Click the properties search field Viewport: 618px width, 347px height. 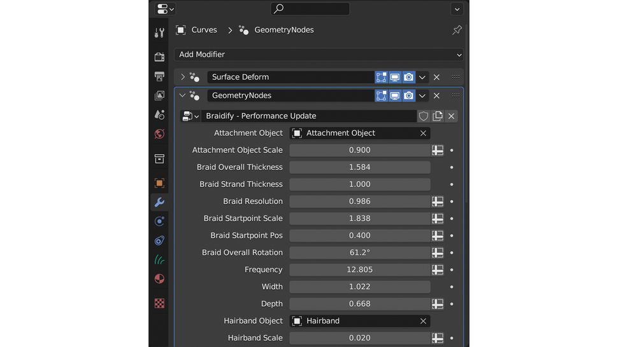pyautogui.click(x=310, y=9)
